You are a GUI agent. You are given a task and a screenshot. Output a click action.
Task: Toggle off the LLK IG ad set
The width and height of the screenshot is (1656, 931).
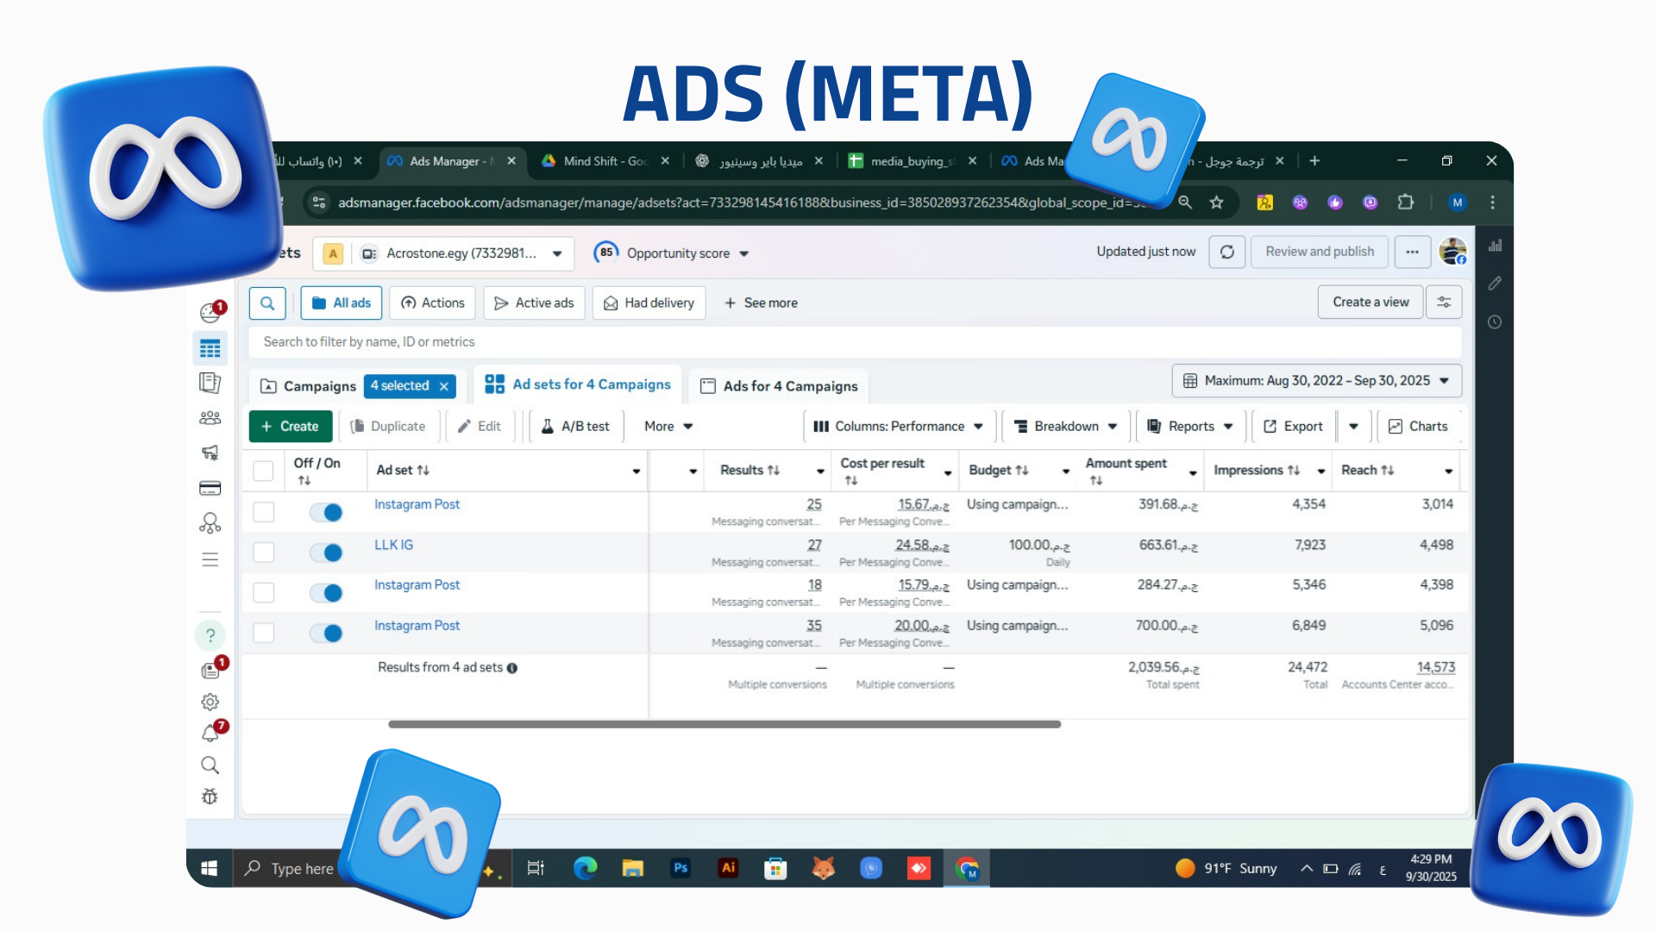326,553
